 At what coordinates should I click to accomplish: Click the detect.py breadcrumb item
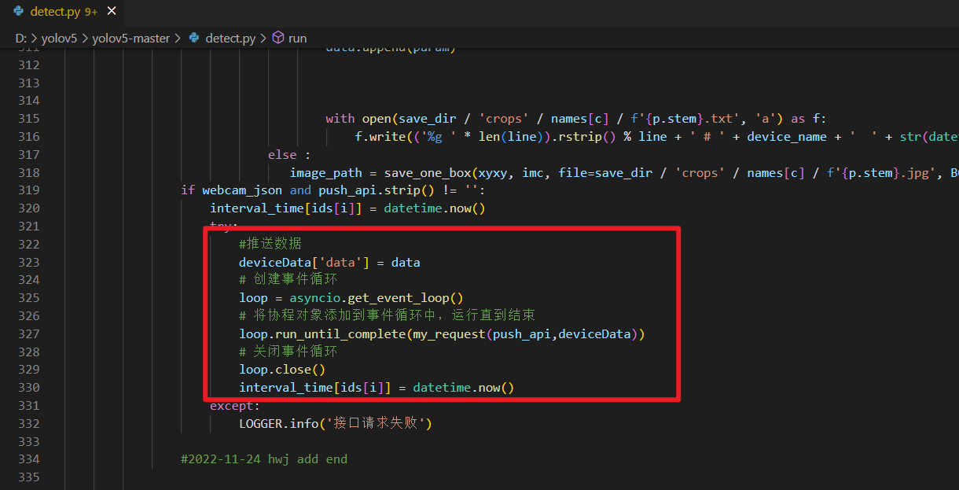click(x=230, y=38)
